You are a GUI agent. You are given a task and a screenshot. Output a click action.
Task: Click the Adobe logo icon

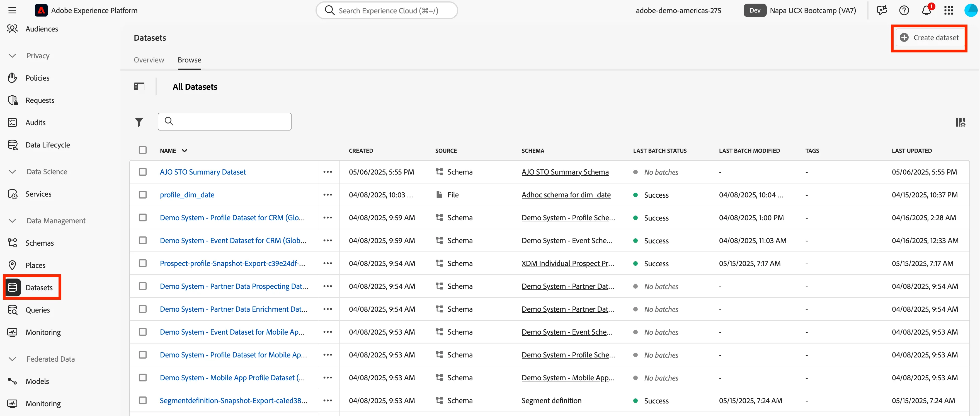click(41, 10)
